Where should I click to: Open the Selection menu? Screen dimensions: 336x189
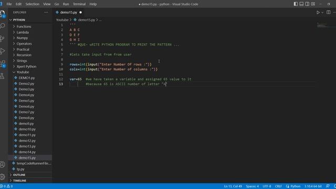[33, 4]
